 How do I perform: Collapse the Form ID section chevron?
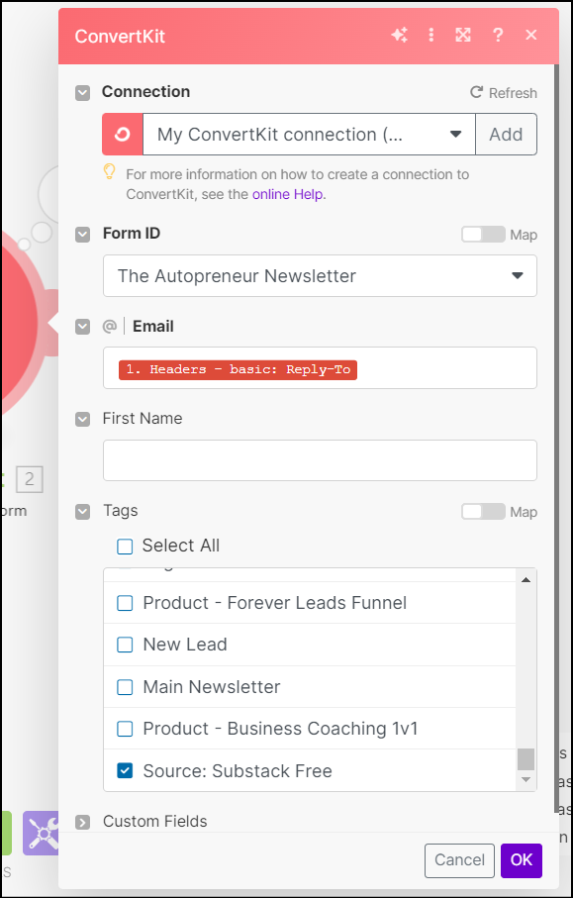(x=83, y=235)
